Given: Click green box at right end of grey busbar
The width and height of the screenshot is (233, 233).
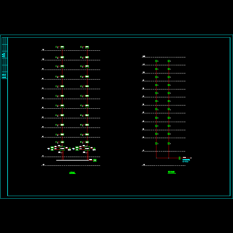Looking at the screenshot, I should pos(95,160).
